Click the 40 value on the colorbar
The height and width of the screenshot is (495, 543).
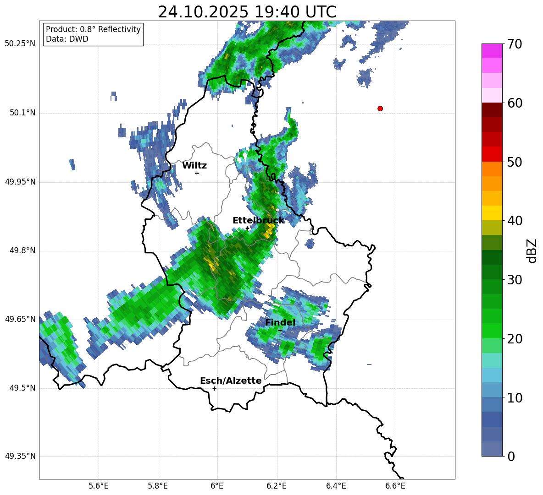click(514, 221)
